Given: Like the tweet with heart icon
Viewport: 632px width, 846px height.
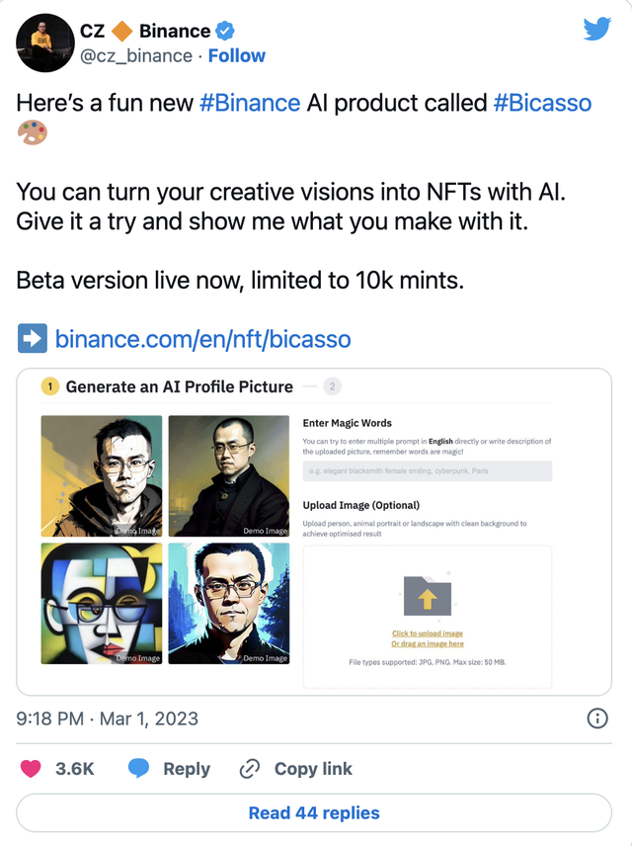Looking at the screenshot, I should pos(32,769).
